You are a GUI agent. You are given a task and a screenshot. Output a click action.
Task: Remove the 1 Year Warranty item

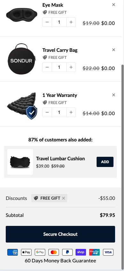[x=113, y=95]
